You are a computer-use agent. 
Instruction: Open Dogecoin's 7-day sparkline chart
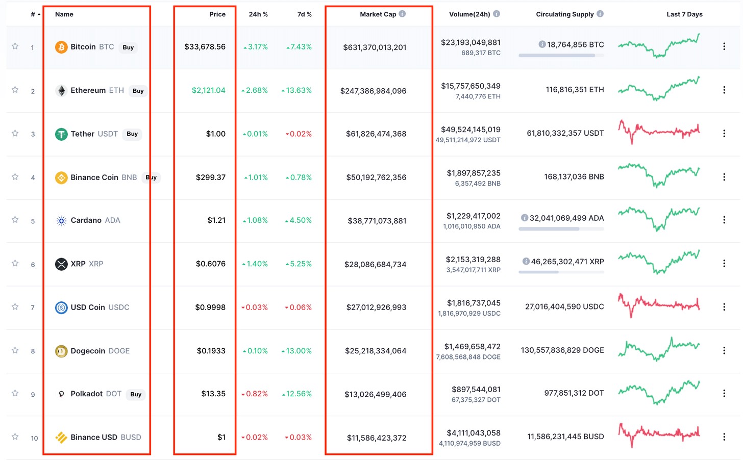(x=659, y=349)
